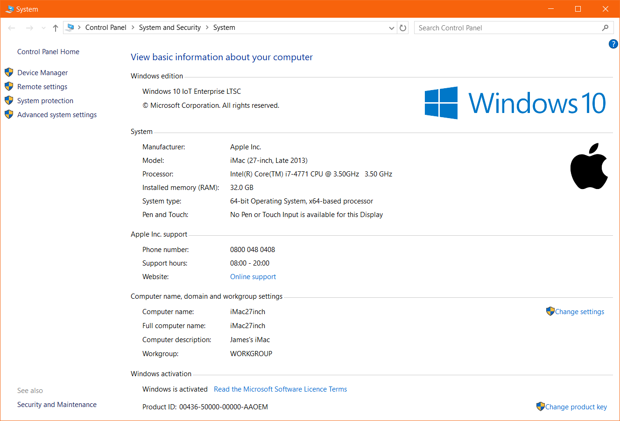620x421 pixels.
Task: Click the System protection shield icon
Action: point(9,100)
